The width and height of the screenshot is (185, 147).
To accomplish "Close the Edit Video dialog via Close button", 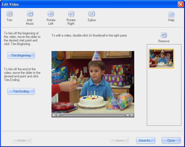I will coord(171,140).
